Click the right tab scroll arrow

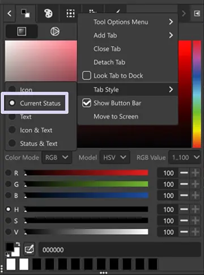click(184, 14)
